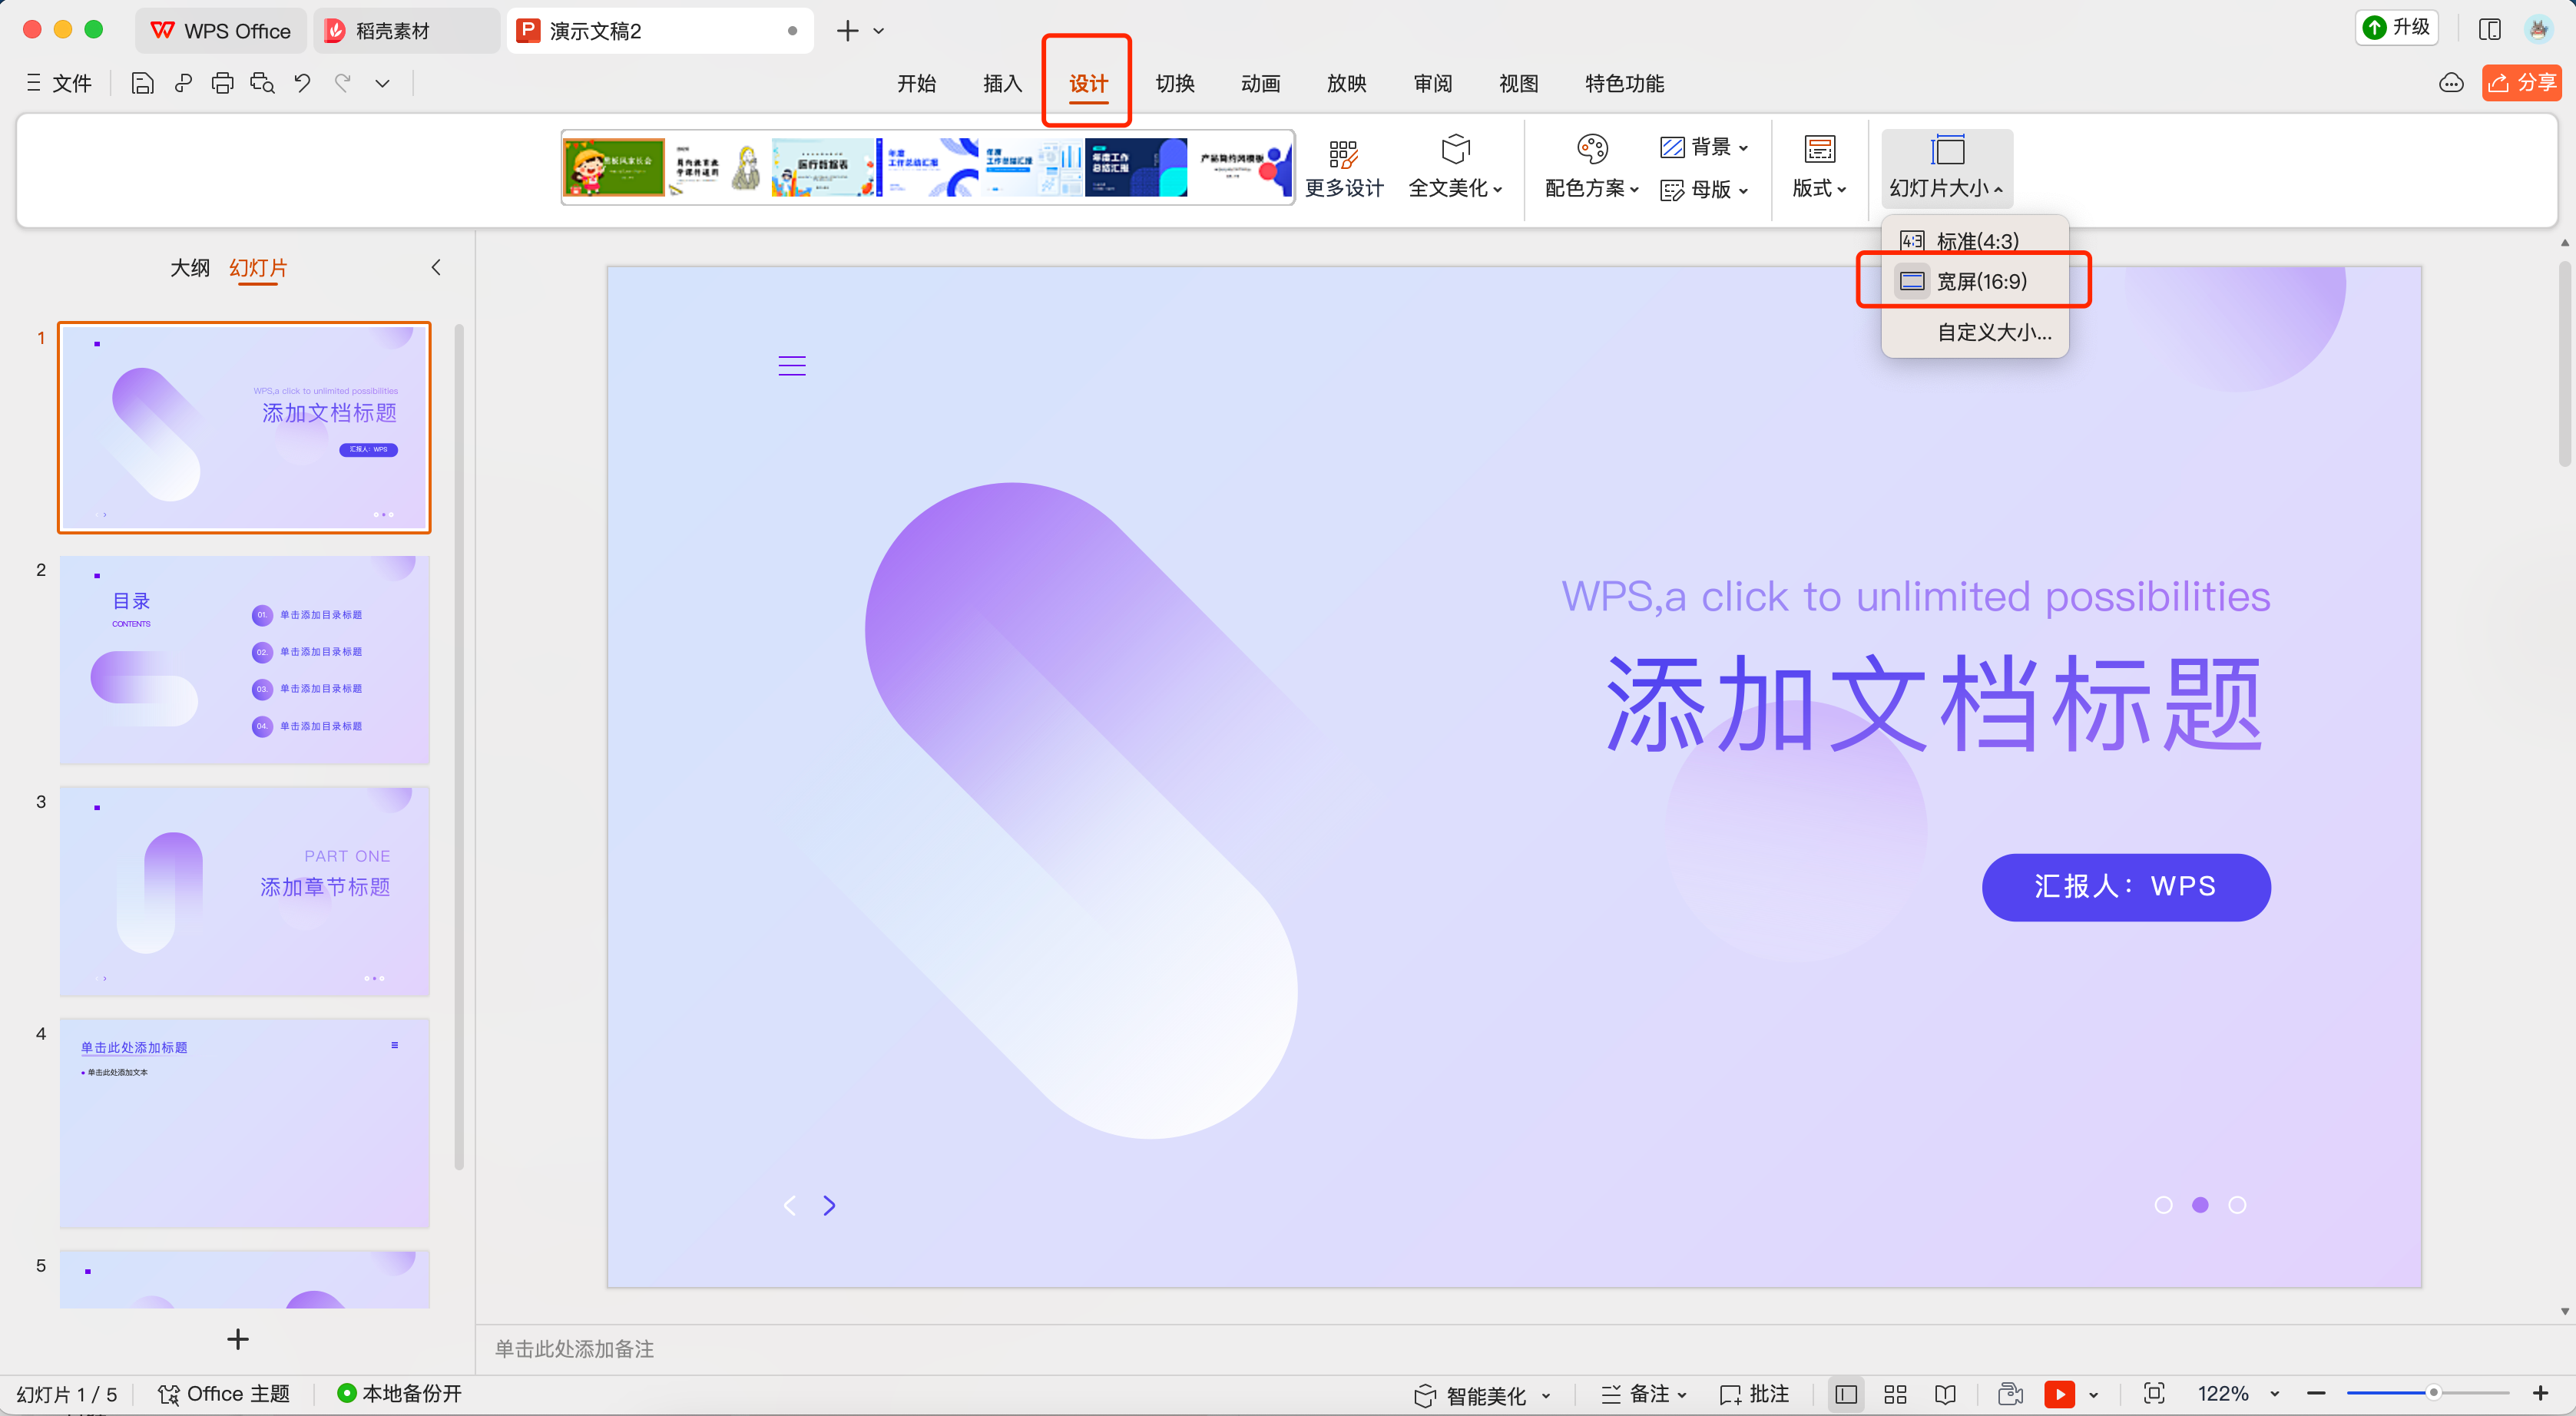Switch to slide sorter grid view
Viewport: 2576px width, 1416px height.
1895,1393
